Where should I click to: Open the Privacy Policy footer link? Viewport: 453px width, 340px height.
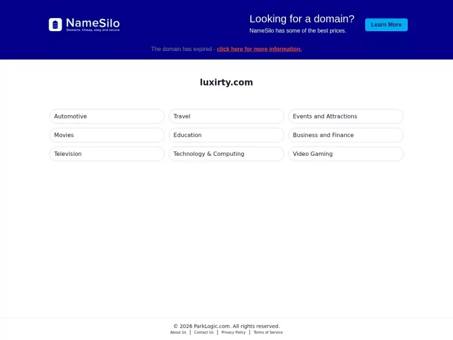coord(233,333)
